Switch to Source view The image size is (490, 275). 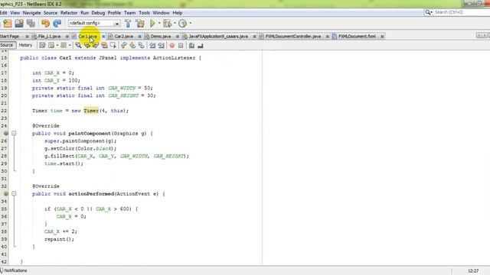tap(7, 45)
